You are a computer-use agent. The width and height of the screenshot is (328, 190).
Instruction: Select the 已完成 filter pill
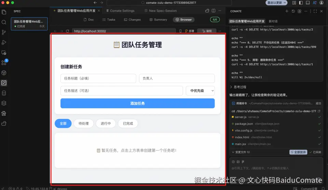tap(128, 123)
